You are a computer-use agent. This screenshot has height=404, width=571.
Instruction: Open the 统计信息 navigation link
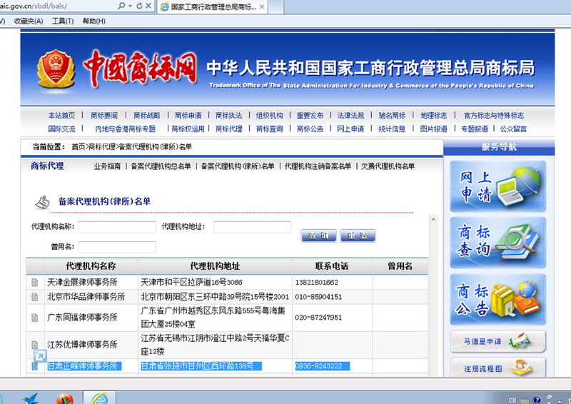[392, 128]
